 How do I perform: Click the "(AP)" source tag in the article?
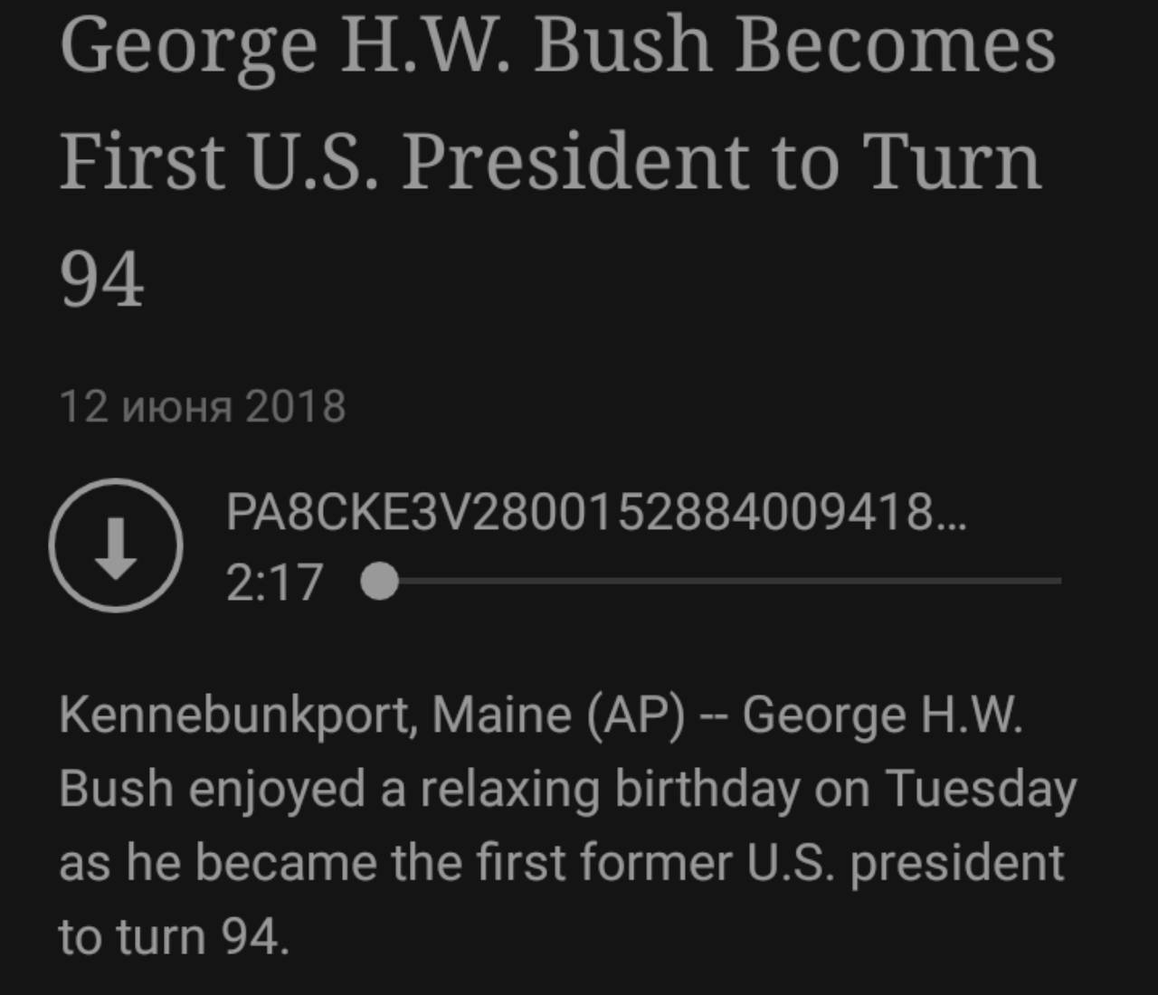pyautogui.click(x=635, y=715)
